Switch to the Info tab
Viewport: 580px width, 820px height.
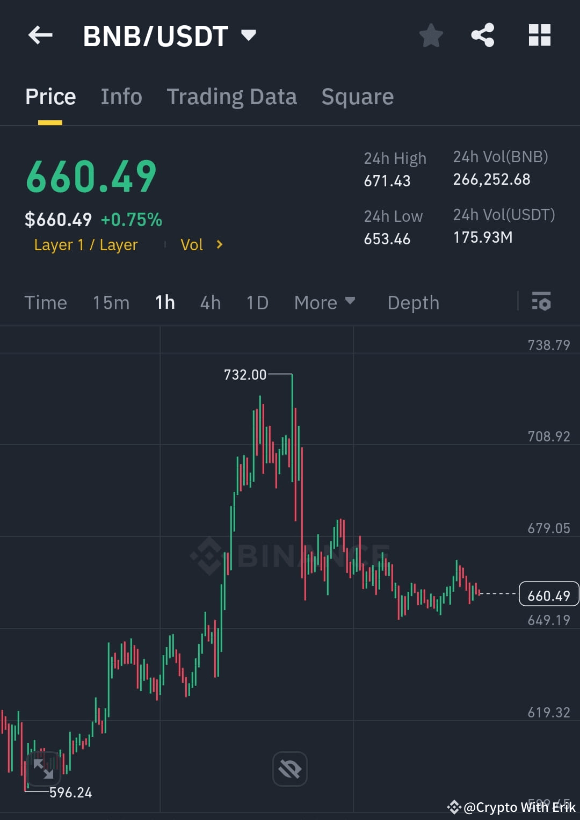click(x=121, y=97)
